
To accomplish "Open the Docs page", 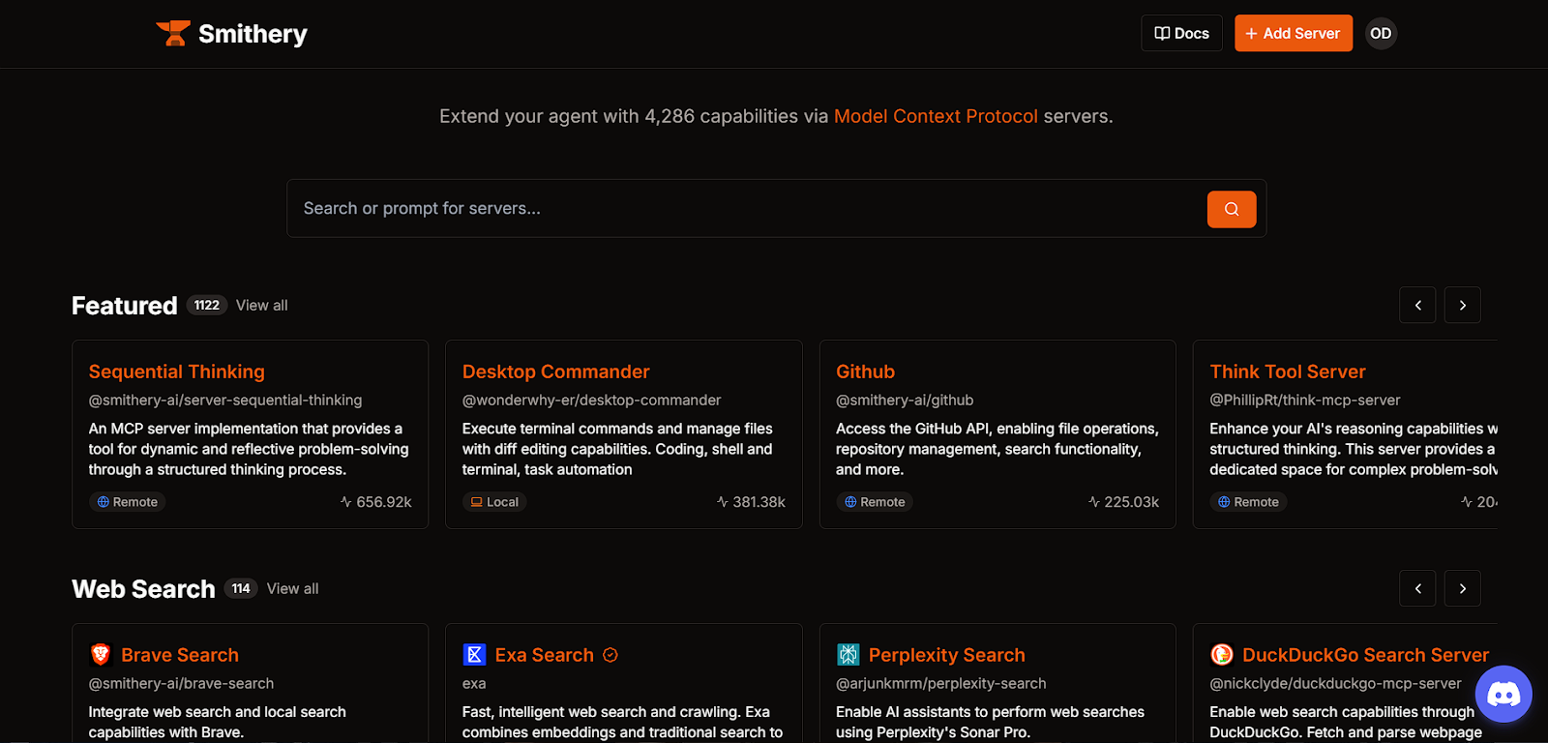I will (x=1181, y=34).
